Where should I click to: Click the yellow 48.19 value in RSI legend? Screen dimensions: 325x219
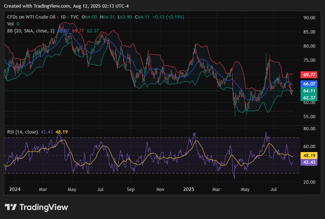click(x=62, y=132)
